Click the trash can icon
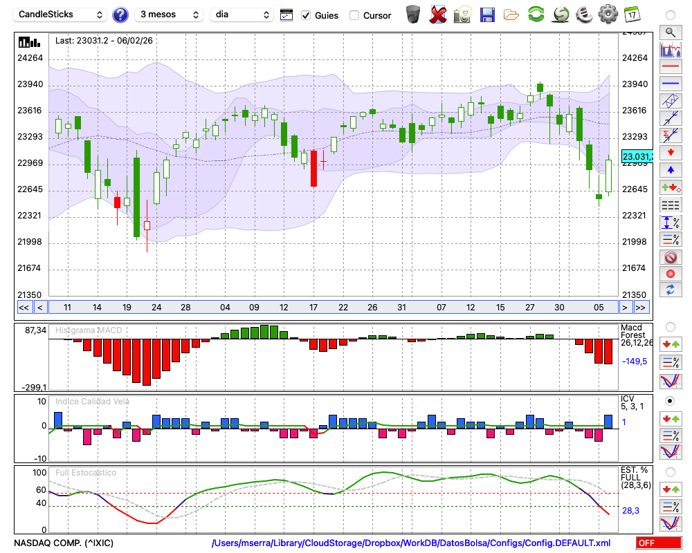The width and height of the screenshot is (692, 553). pos(413,15)
